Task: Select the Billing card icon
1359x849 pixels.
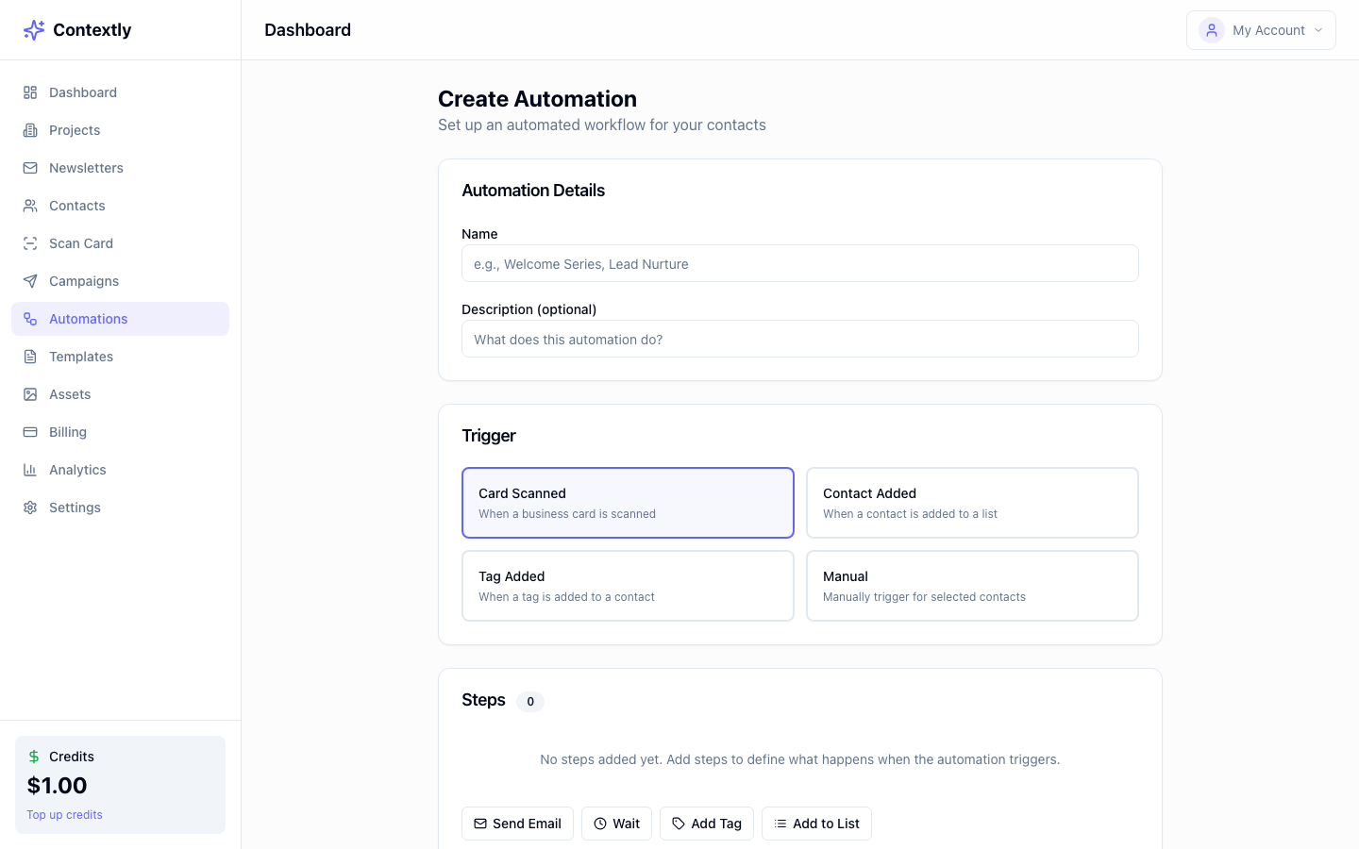Action: click(x=29, y=432)
